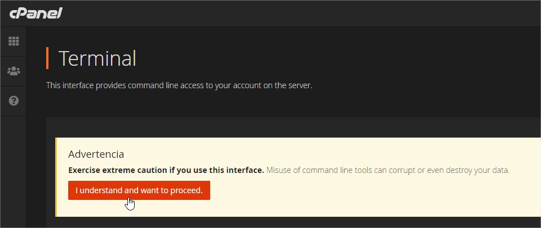The width and height of the screenshot is (541, 228).
Task: Click the help question mark icon
Action: (x=14, y=101)
